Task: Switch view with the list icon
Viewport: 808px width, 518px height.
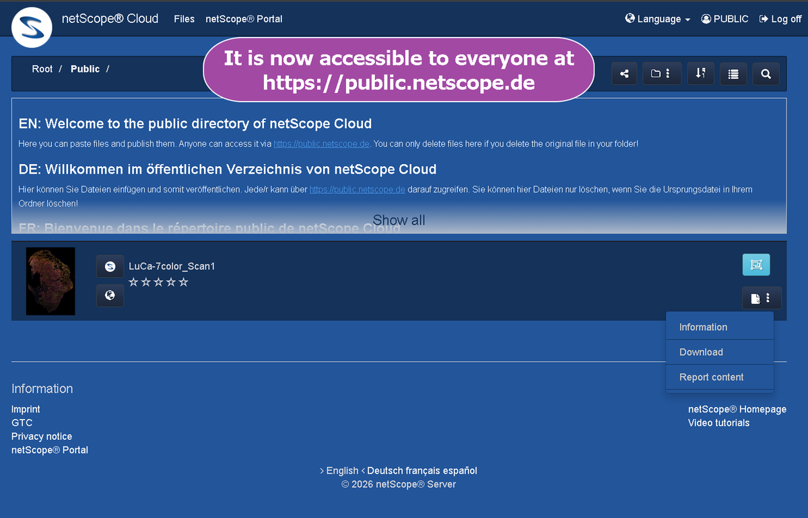Action: pos(733,73)
